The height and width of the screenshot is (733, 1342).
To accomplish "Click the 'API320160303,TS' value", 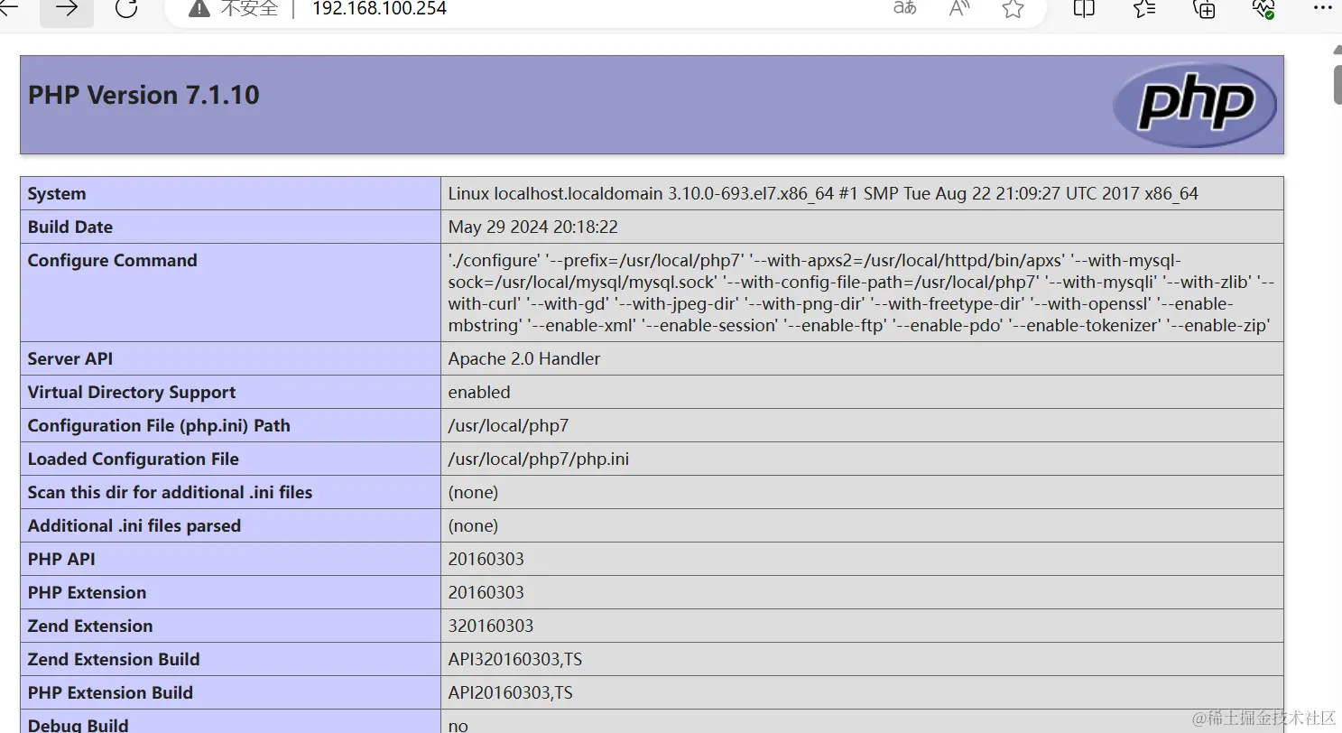I will pyautogui.click(x=515, y=659).
